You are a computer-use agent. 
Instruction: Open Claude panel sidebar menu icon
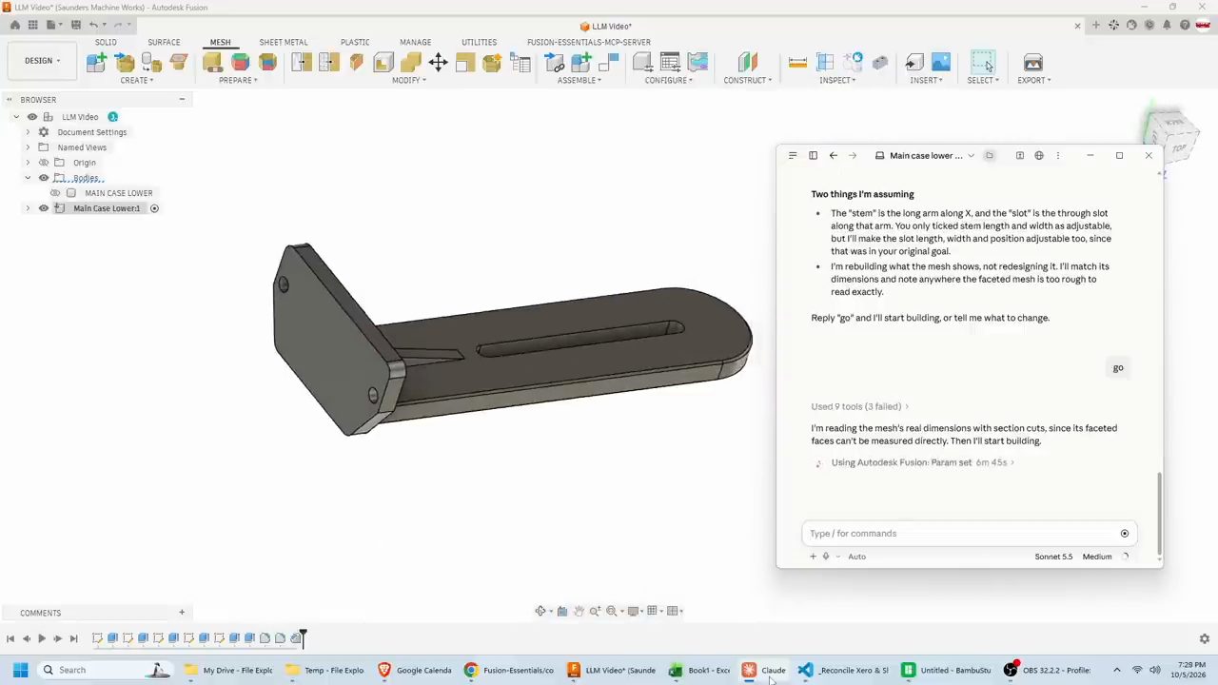793,155
